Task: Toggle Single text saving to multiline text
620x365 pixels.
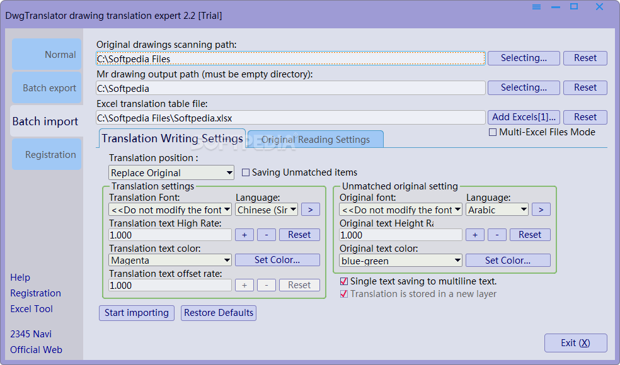Action: [x=344, y=281]
